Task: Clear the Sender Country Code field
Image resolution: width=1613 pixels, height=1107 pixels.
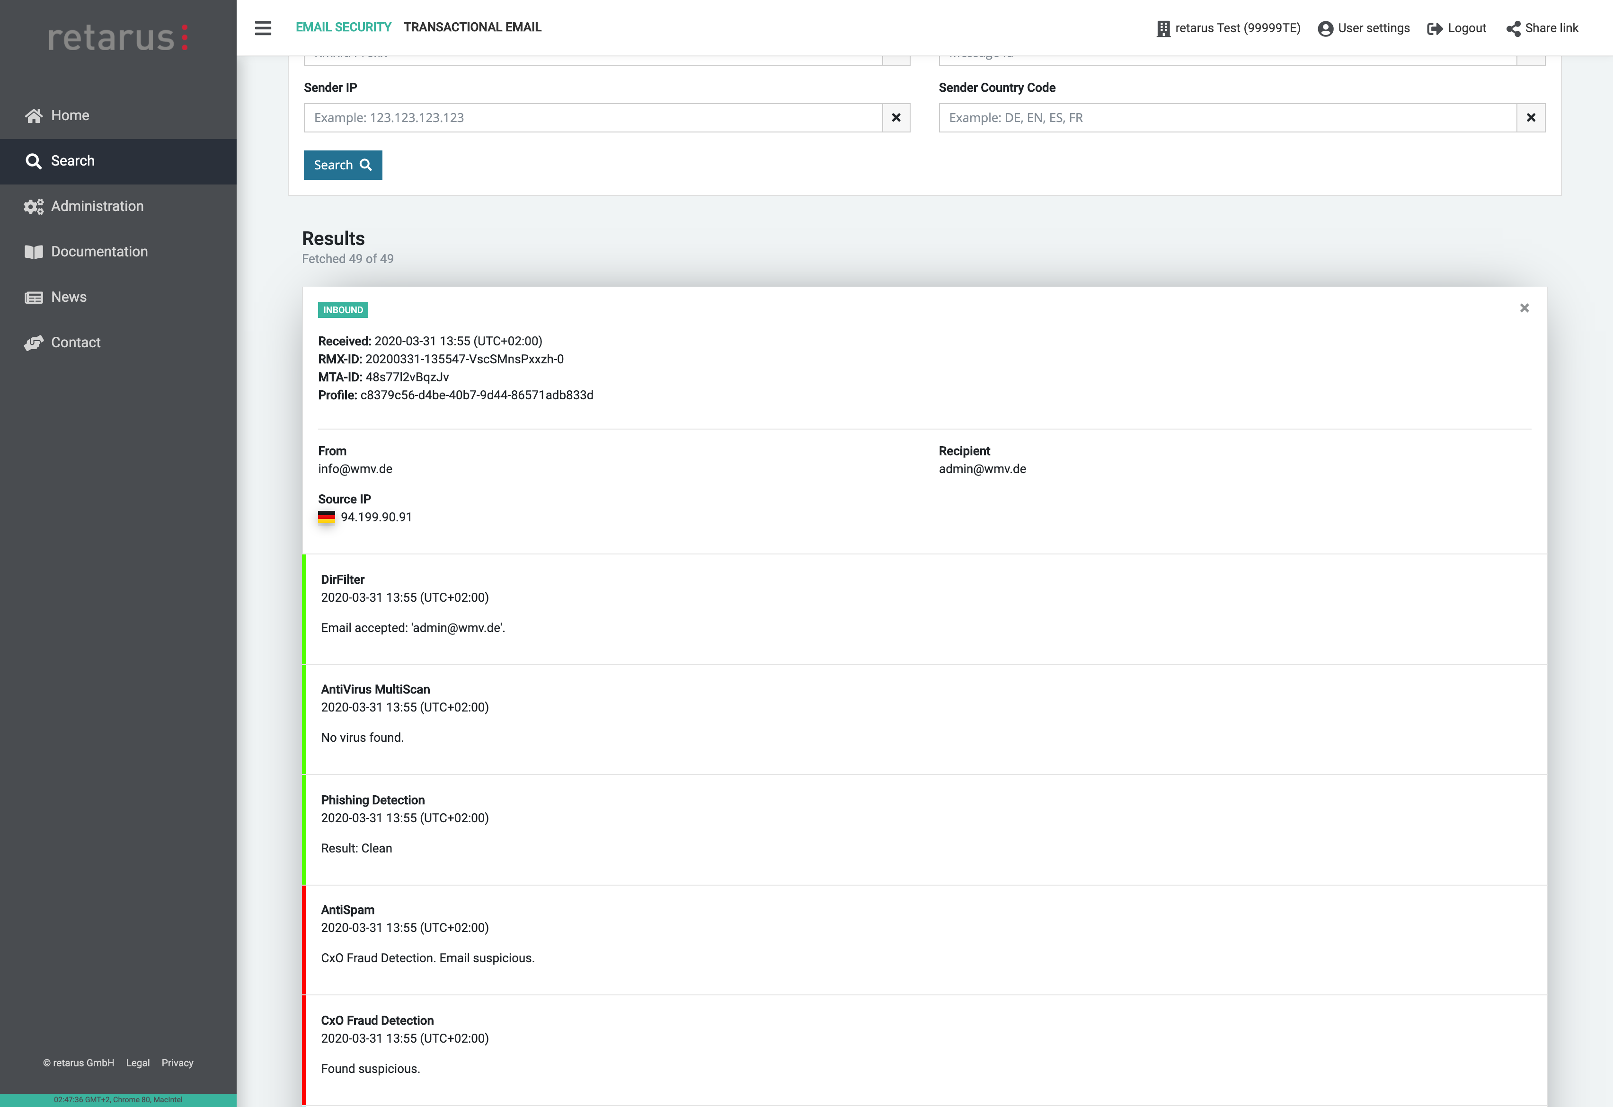Action: 1531,118
